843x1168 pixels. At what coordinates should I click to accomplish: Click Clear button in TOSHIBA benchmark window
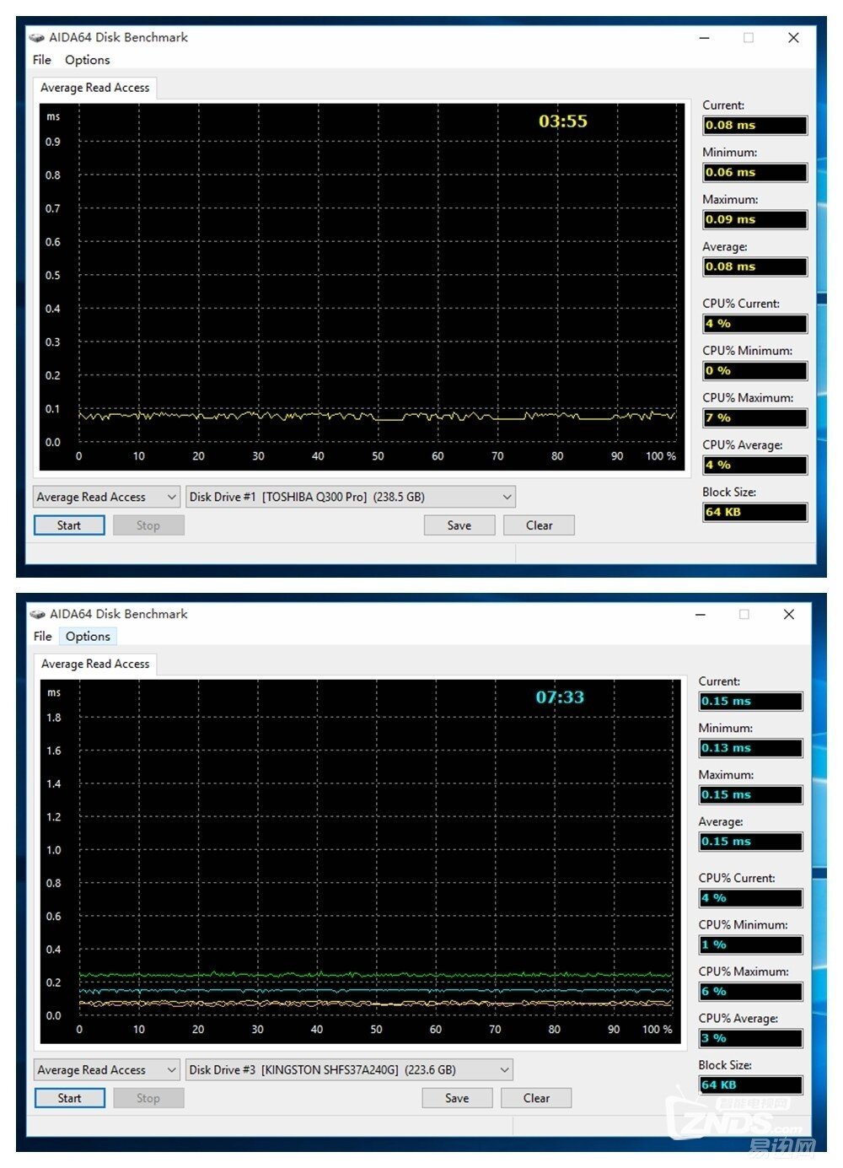(540, 525)
